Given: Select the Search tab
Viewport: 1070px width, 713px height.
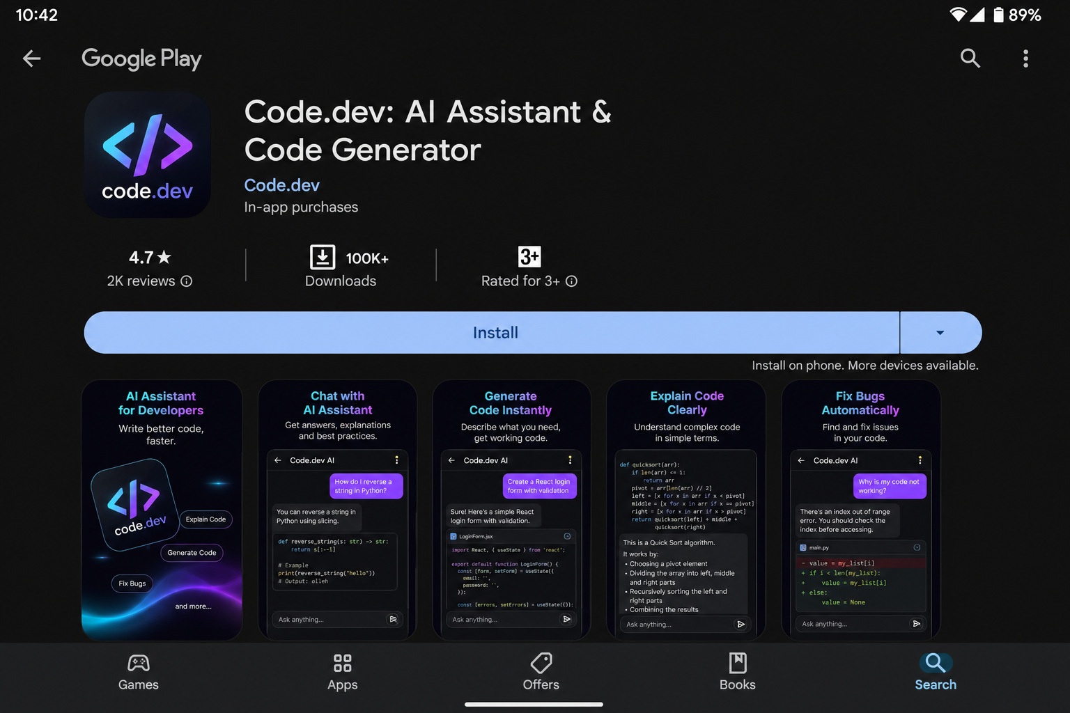Looking at the screenshot, I should [936, 673].
